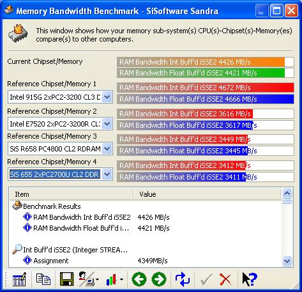
Task: Copy results with the Copy icon
Action: (x=43, y=279)
